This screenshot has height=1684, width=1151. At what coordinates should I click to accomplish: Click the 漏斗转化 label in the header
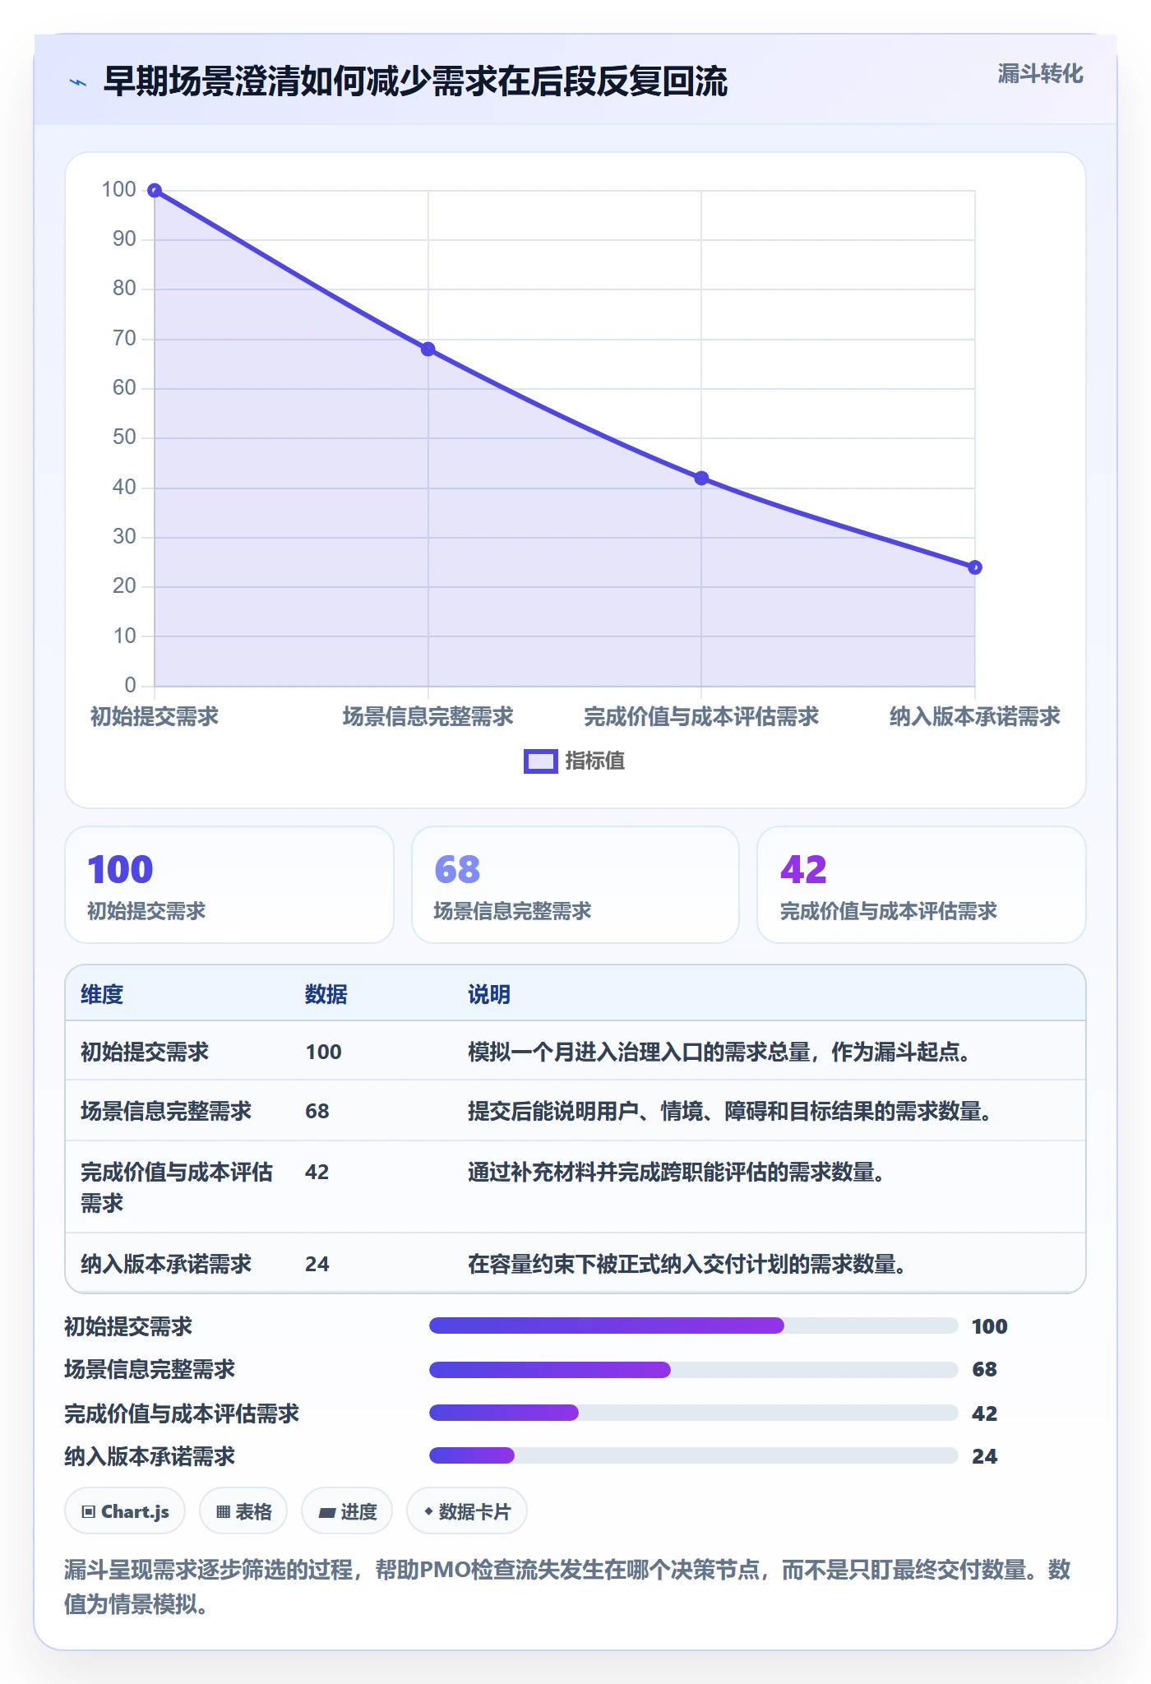point(1040,74)
